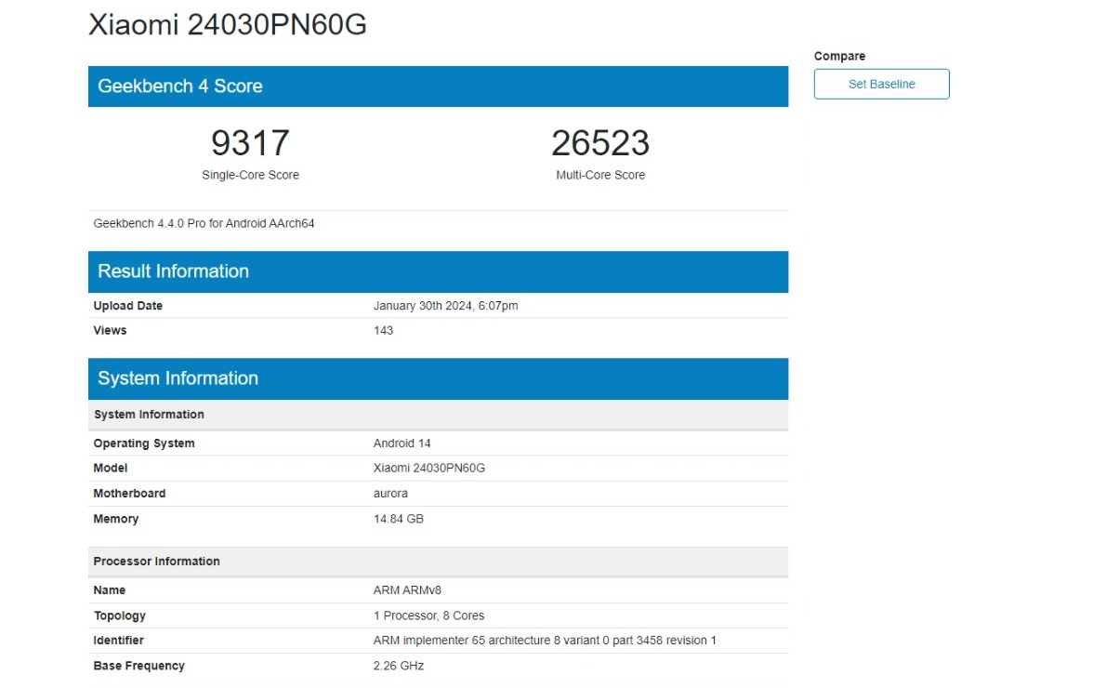Select the motherboard value aurora
The image size is (1106, 688).
click(x=390, y=493)
